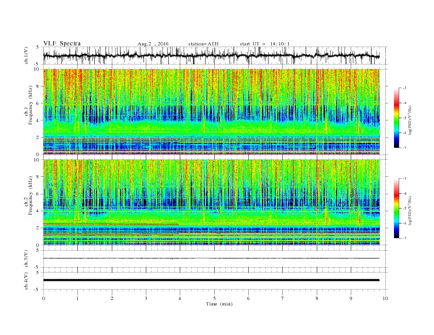
Task: Click the "Time (min)" x-axis label
Action: tap(219, 304)
